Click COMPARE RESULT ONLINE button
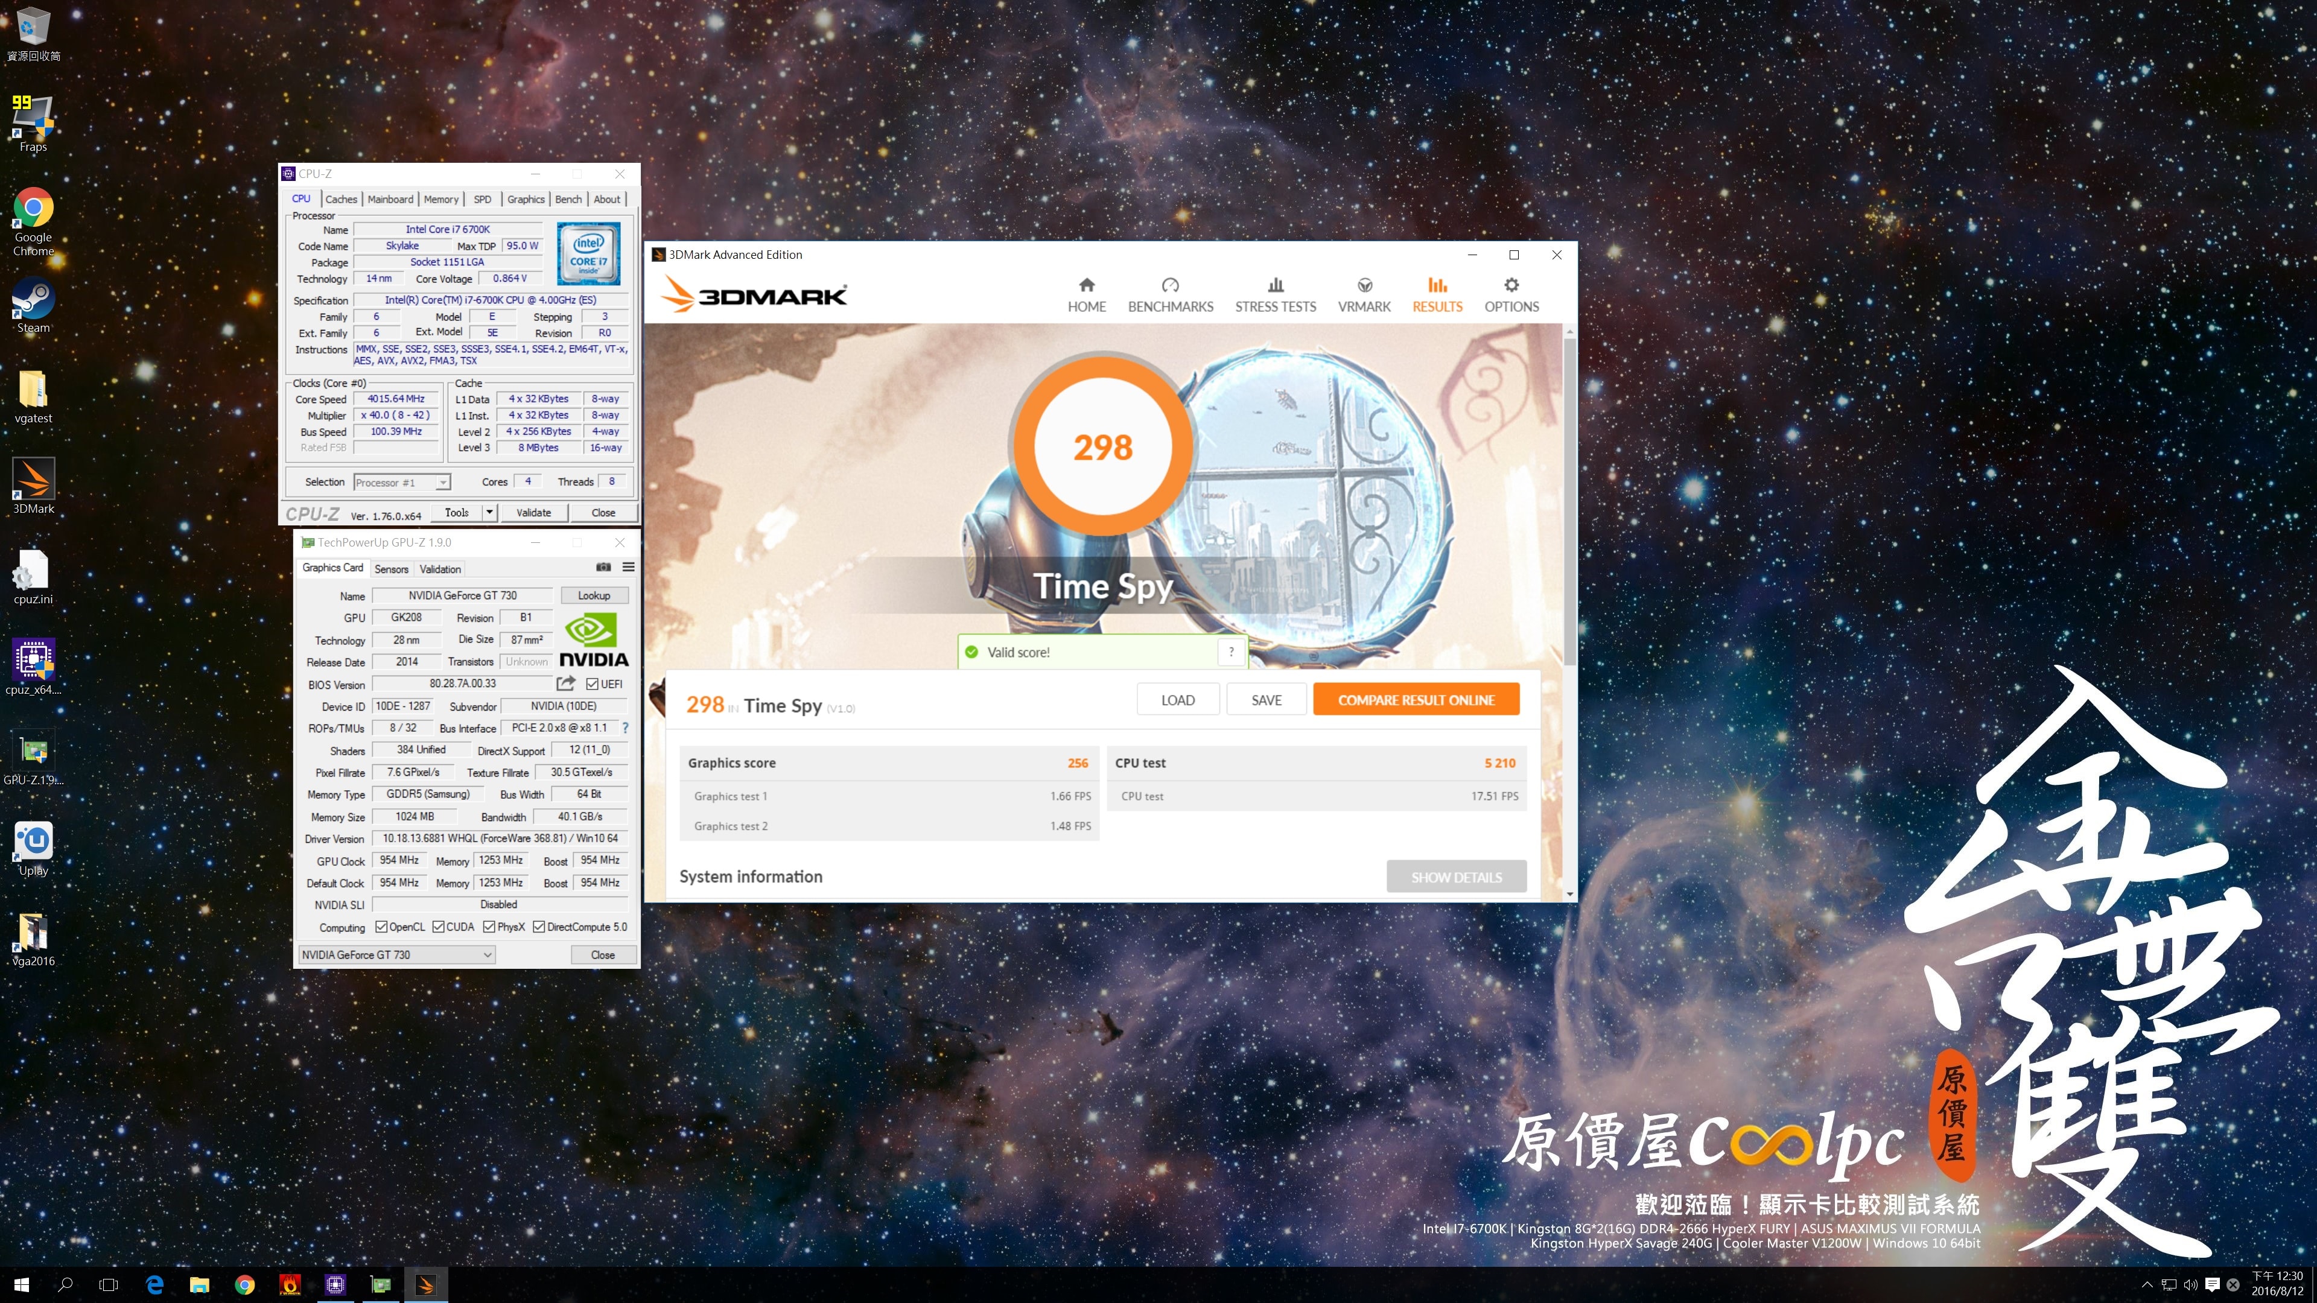Screen dimensions: 2317x1303 click(1416, 700)
